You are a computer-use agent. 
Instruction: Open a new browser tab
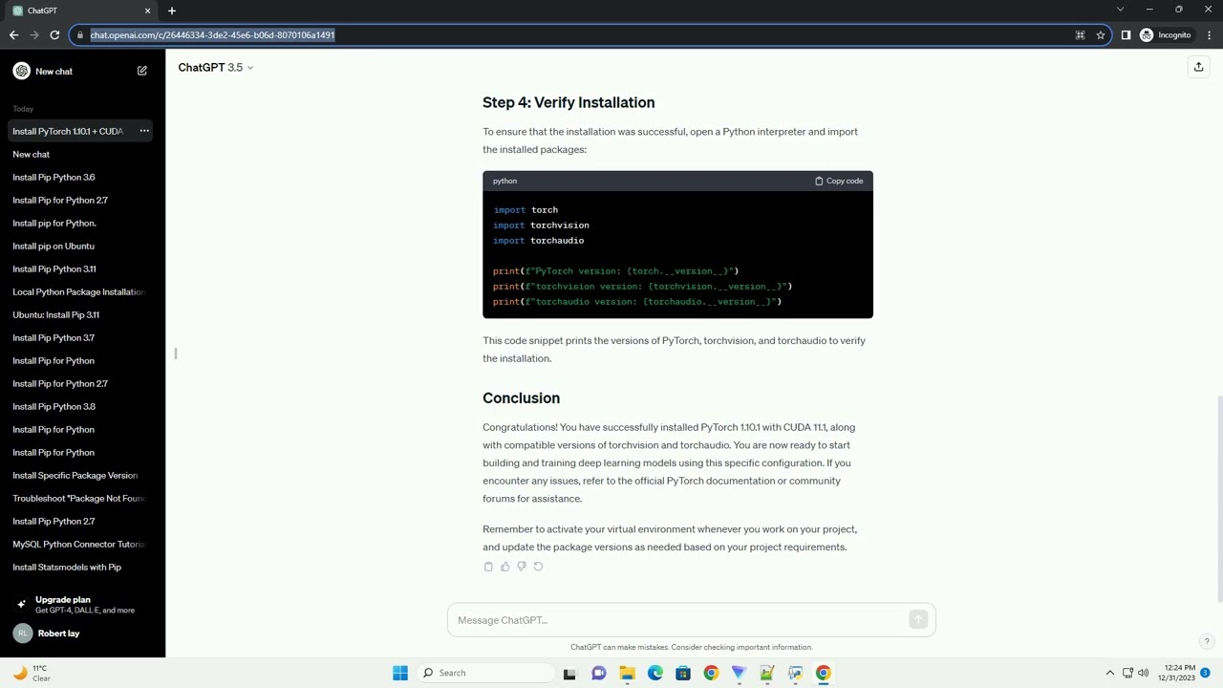[x=172, y=11]
